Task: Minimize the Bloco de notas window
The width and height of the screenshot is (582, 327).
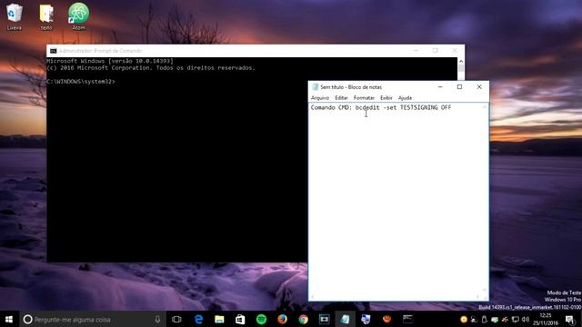Action: pyautogui.click(x=440, y=87)
